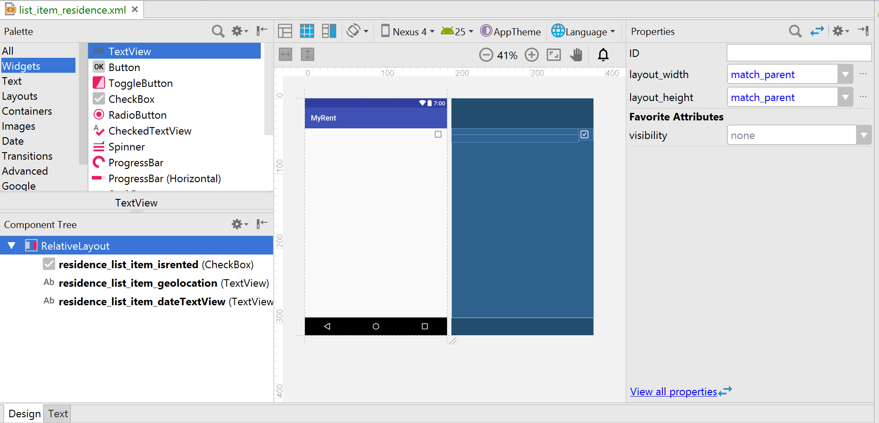Open View all properties link
Screen dimensions: 879x423
click(x=673, y=392)
